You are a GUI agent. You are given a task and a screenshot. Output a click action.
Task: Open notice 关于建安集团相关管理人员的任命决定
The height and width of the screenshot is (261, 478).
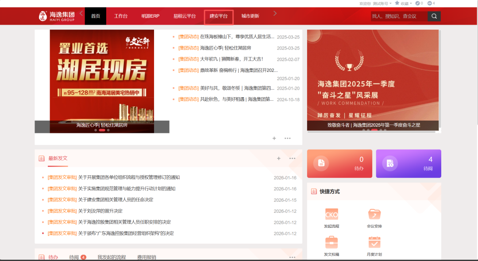click(116, 200)
